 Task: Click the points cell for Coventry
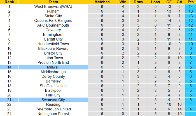coord(190,30)
